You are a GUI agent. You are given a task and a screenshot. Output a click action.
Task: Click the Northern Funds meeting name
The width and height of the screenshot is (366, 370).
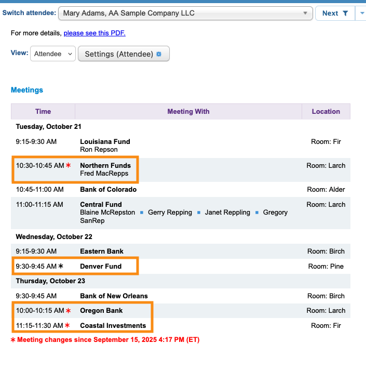point(105,165)
